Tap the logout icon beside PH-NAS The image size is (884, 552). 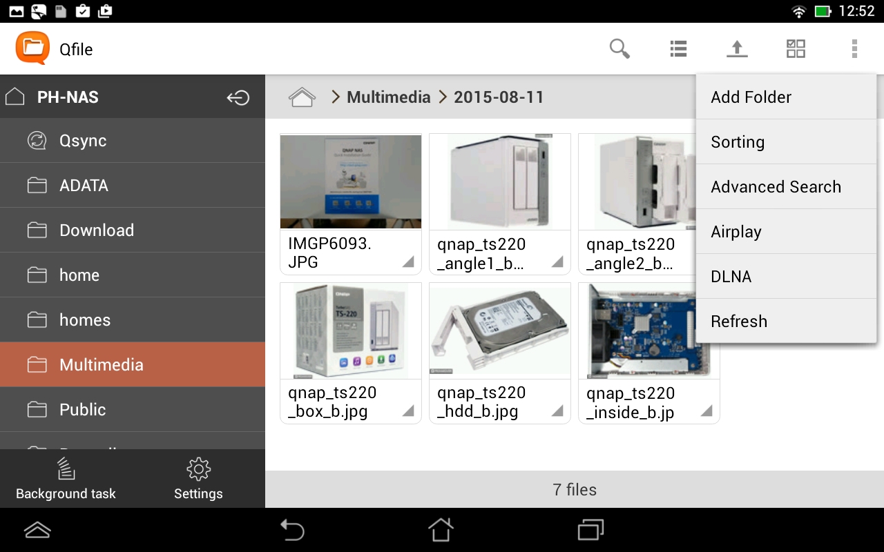pos(238,97)
